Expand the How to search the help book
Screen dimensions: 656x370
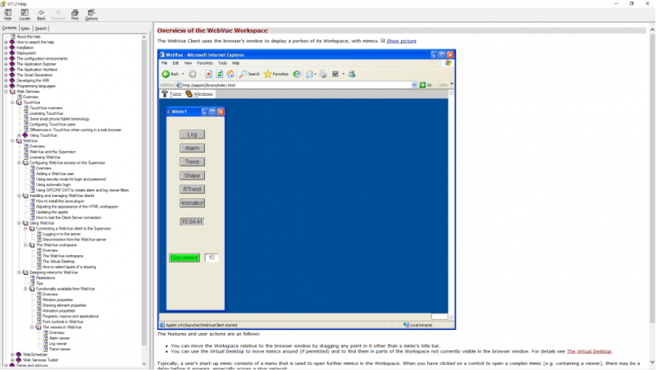click(x=6, y=43)
